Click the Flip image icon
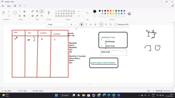The width and height of the screenshot is (175, 98). (x=24, y=16)
